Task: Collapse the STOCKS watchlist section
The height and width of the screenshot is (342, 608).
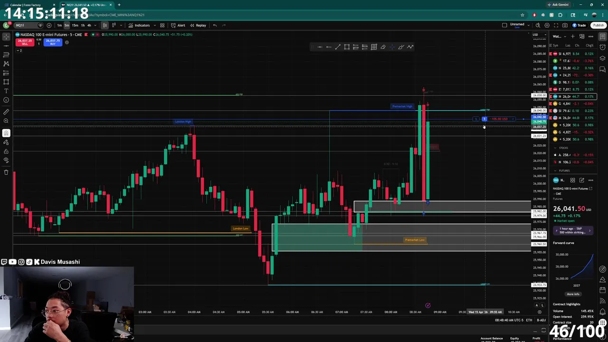Action: click(555, 148)
